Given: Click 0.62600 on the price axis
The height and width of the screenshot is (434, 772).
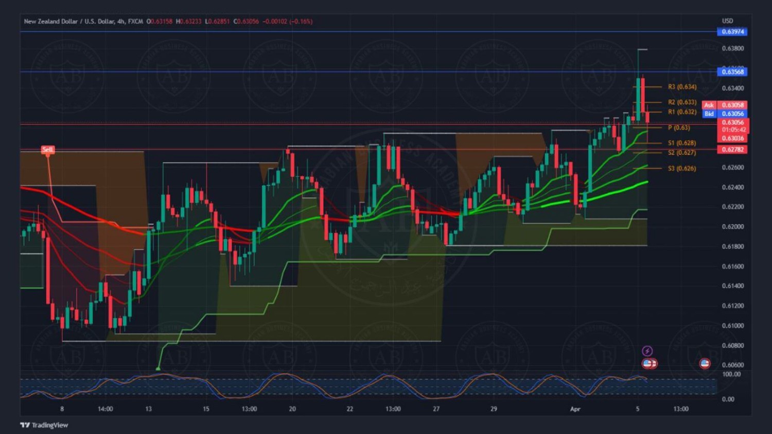Looking at the screenshot, I should pos(733,168).
